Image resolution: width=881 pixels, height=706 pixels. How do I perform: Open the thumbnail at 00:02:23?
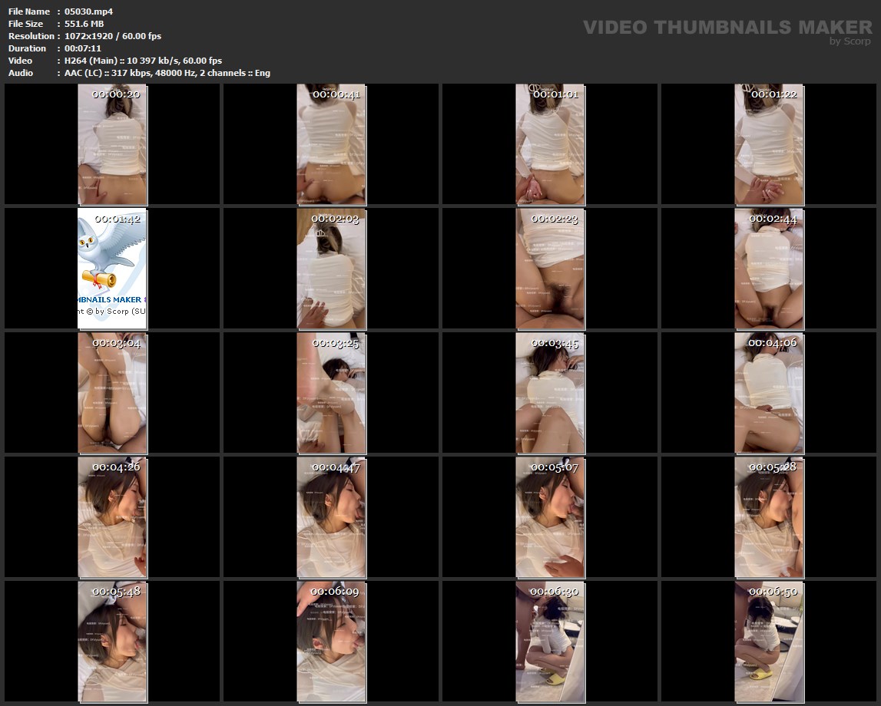click(550, 269)
